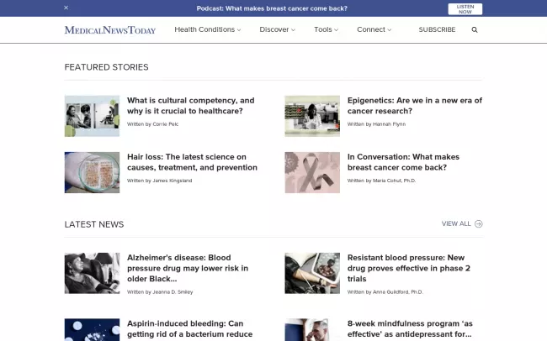Image resolution: width=547 pixels, height=341 pixels.
Task: Click author name Jeanna D. Smiley
Action: point(173,292)
